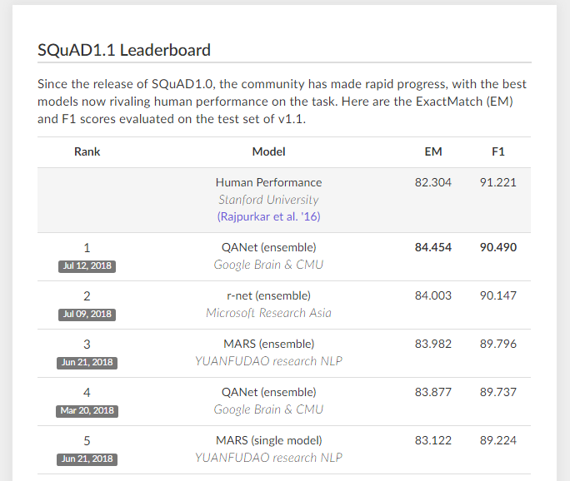Screen dimensions: 570x481
Task: Select Google Brain & CMU under rank 4
Action: point(268,409)
